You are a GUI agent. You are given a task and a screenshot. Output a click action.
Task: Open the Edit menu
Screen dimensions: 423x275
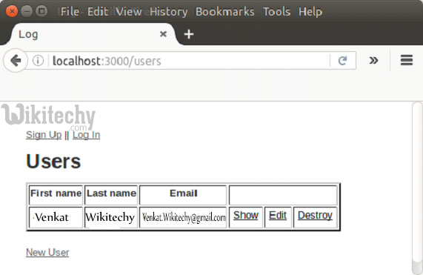[98, 12]
